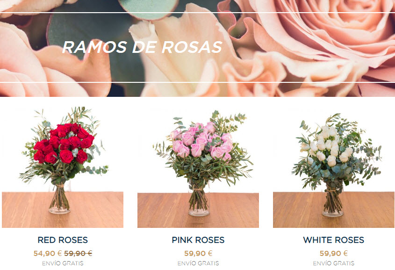This screenshot has height=270, width=395.
Task: Click ENVÍO GRATIS under White Roses
Action: [334, 263]
